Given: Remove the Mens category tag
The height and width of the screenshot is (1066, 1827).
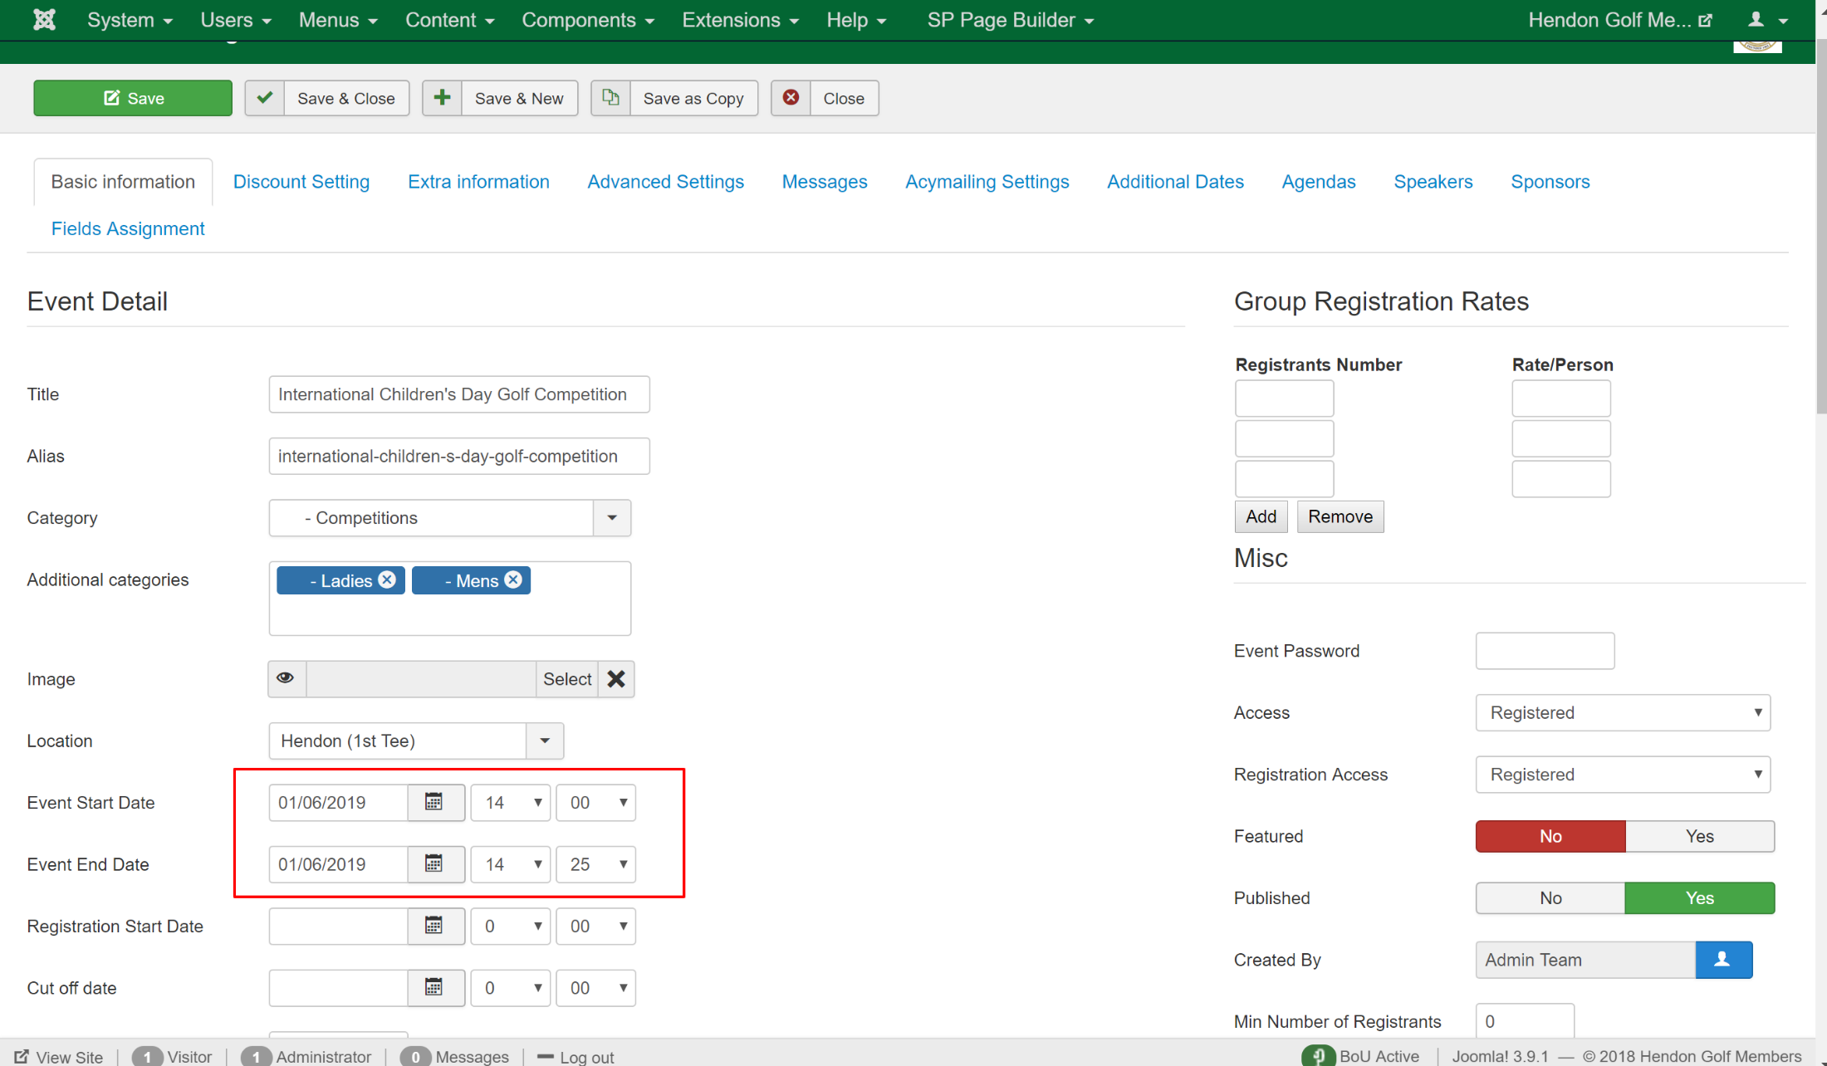Looking at the screenshot, I should (x=513, y=579).
